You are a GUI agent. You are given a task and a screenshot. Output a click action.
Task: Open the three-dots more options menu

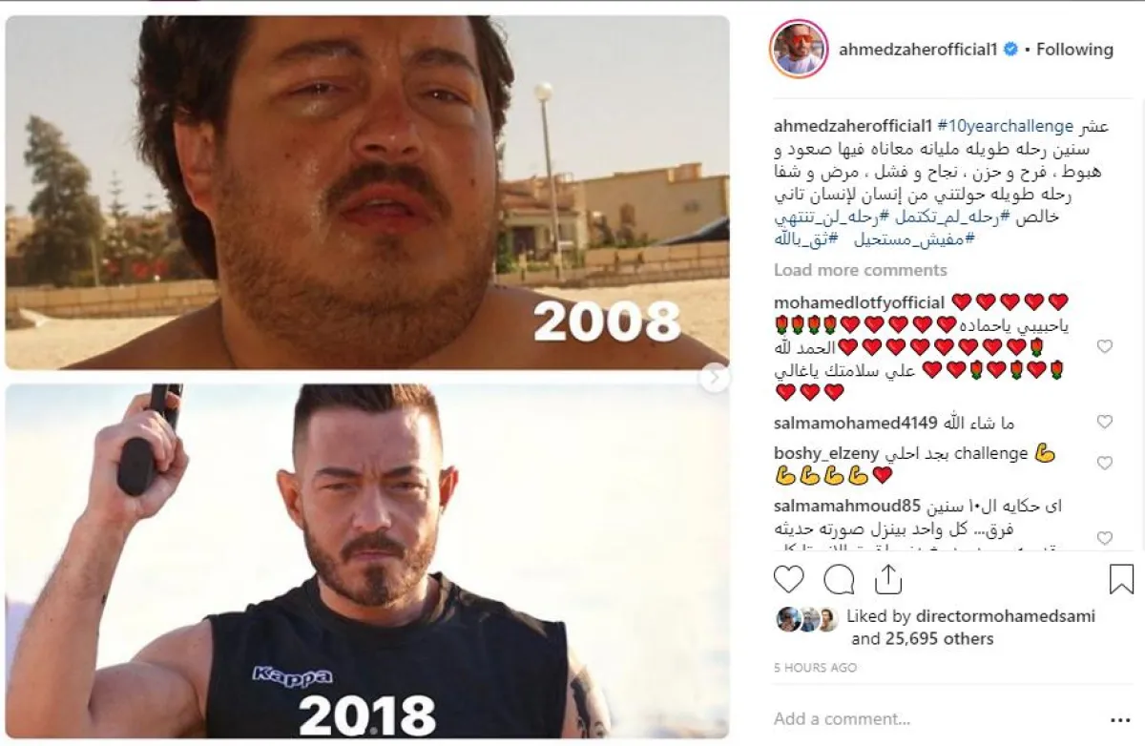pyautogui.click(x=1120, y=719)
